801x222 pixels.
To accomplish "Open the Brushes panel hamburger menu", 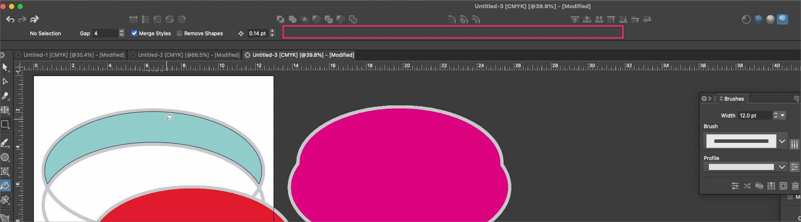I will coord(796,99).
